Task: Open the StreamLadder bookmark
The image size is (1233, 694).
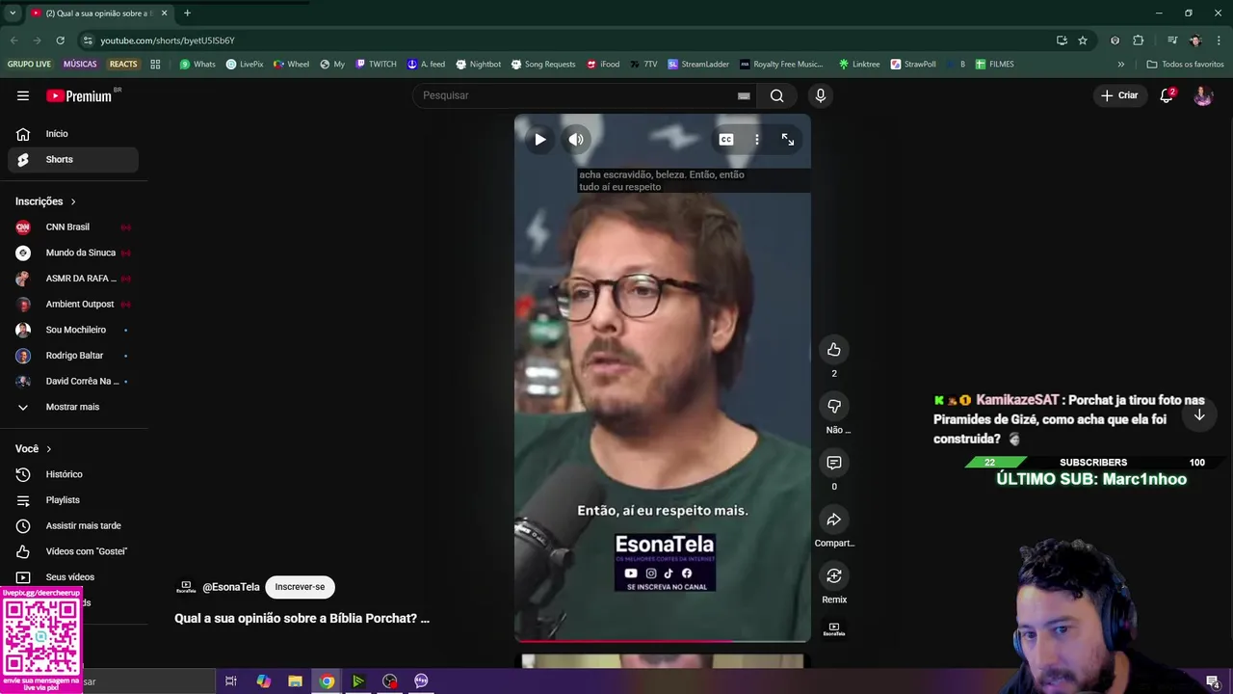Action: coord(698,64)
